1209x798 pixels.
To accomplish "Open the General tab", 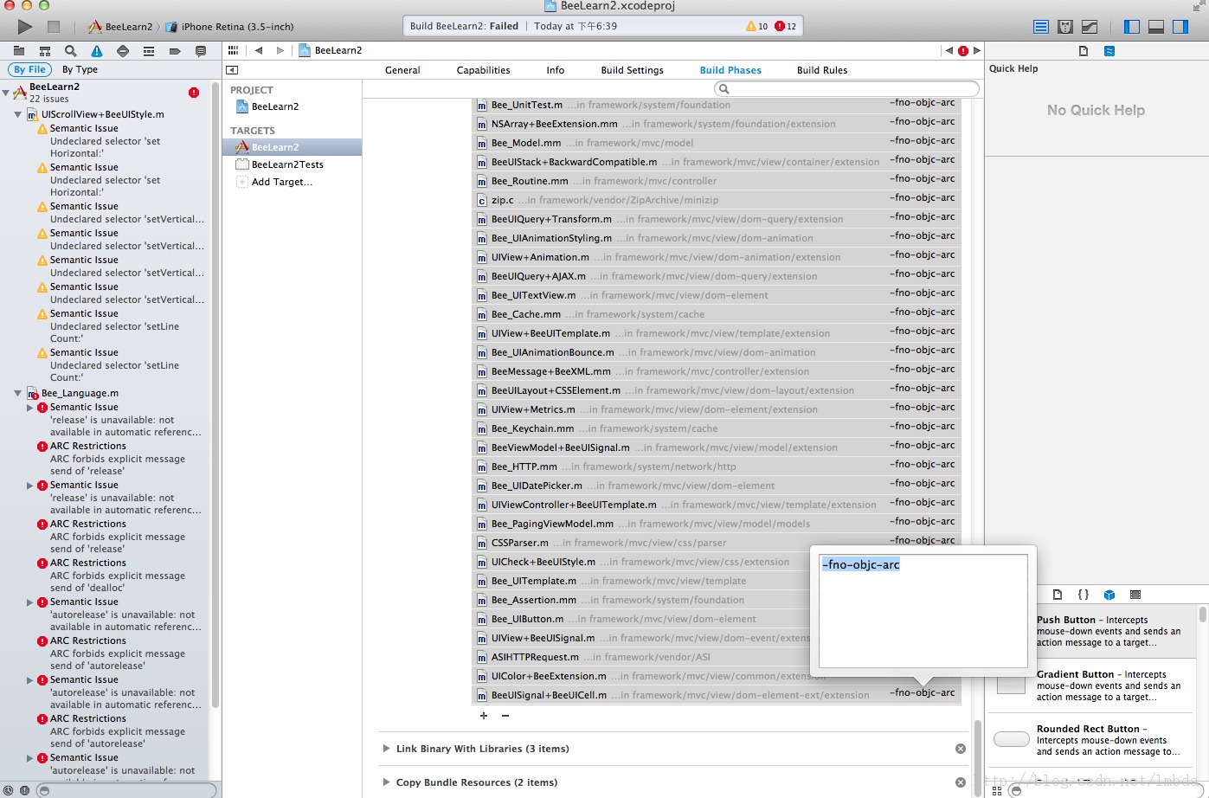I will pyautogui.click(x=402, y=70).
